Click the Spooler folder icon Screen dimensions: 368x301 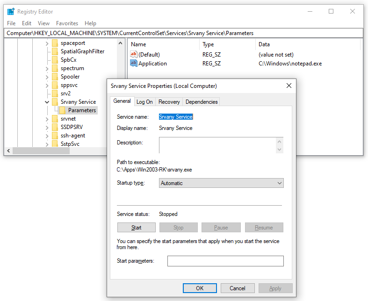[55, 77]
